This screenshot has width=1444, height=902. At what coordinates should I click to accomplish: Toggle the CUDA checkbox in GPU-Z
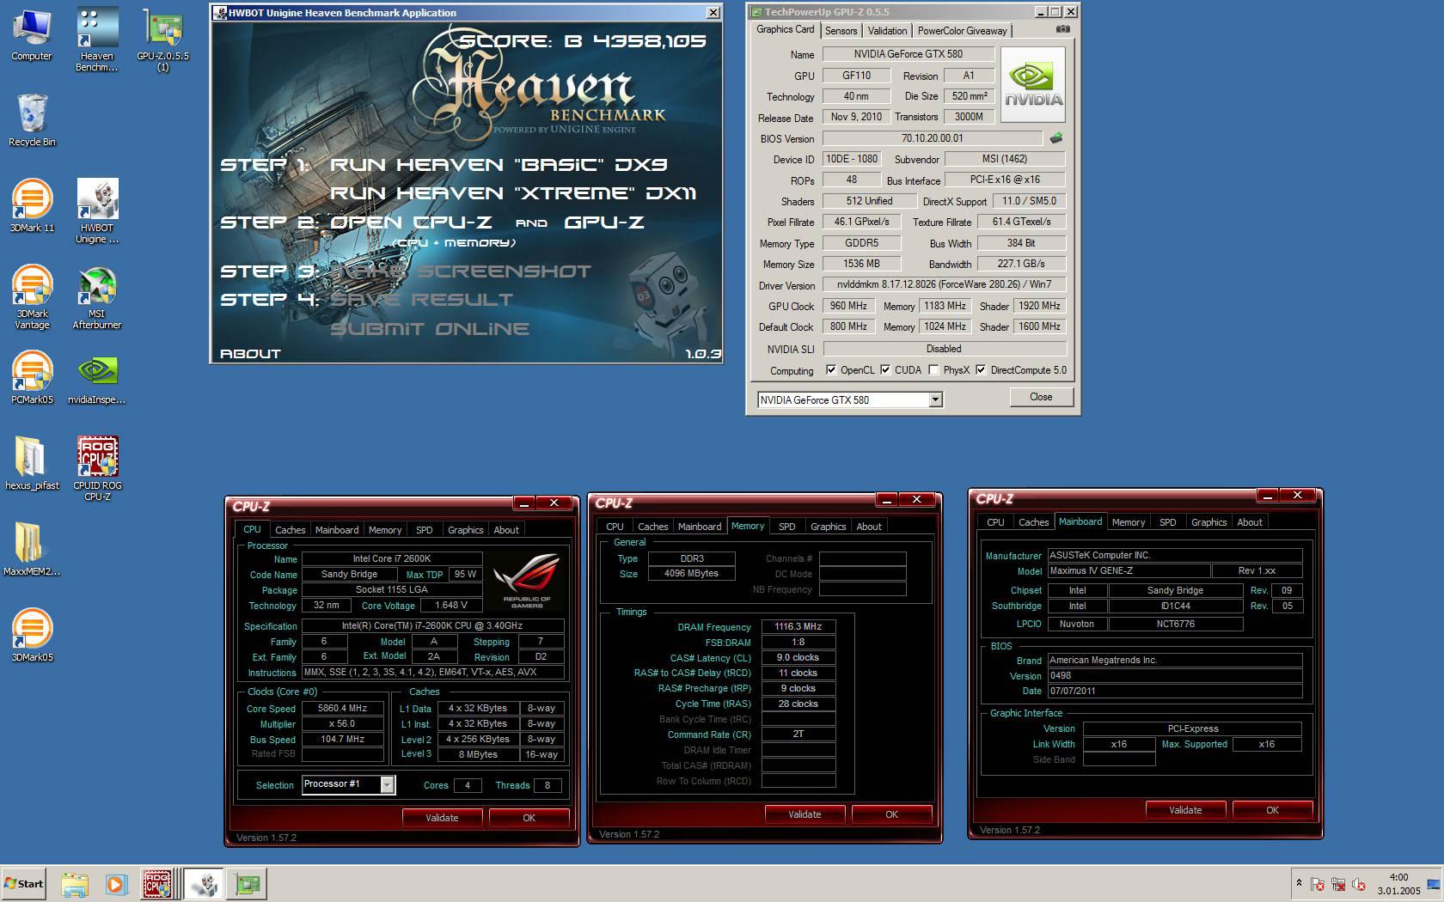(885, 370)
